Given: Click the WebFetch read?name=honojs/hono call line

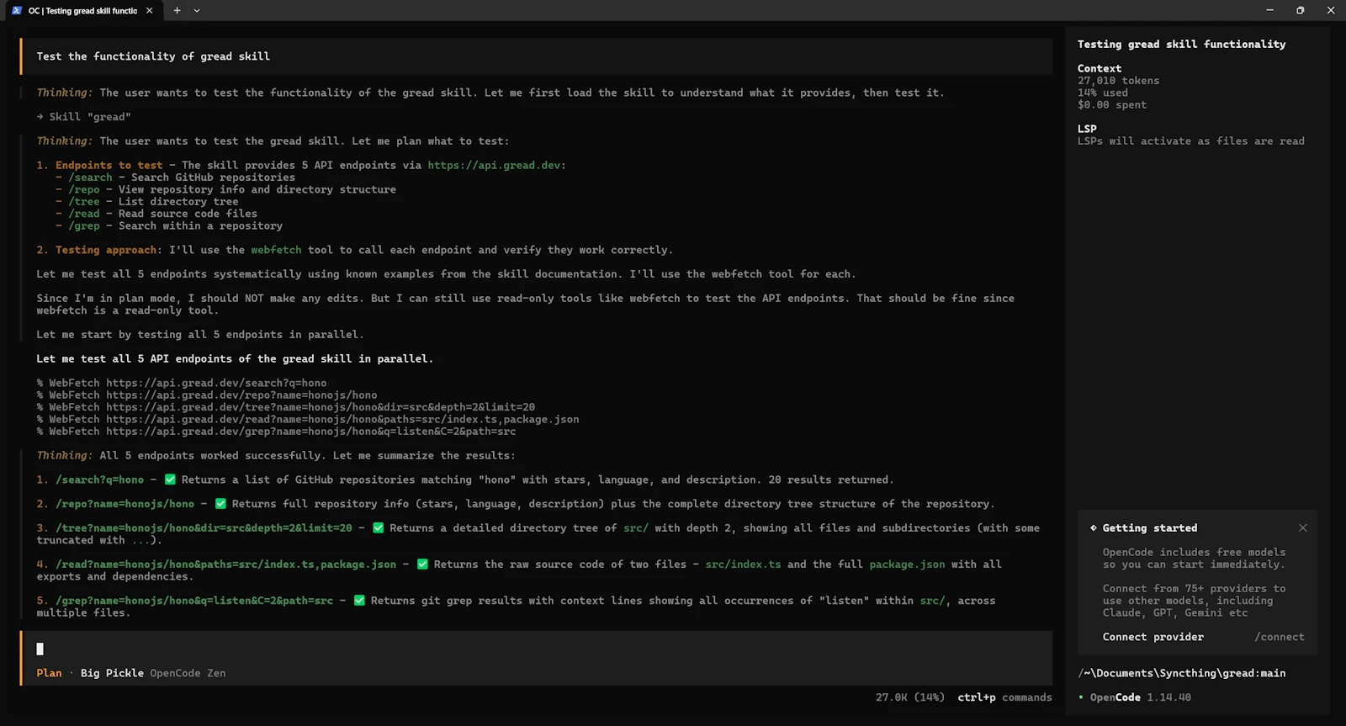Looking at the screenshot, I should (x=308, y=419).
